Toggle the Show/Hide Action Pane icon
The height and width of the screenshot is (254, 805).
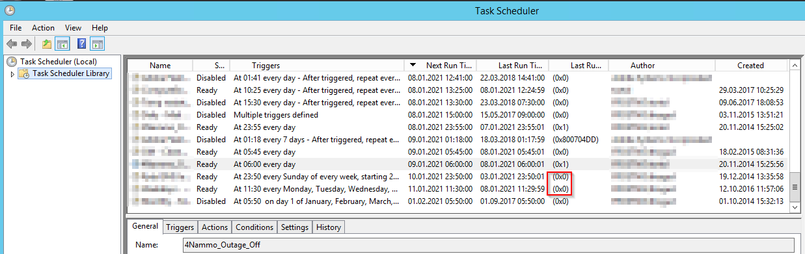click(x=98, y=44)
